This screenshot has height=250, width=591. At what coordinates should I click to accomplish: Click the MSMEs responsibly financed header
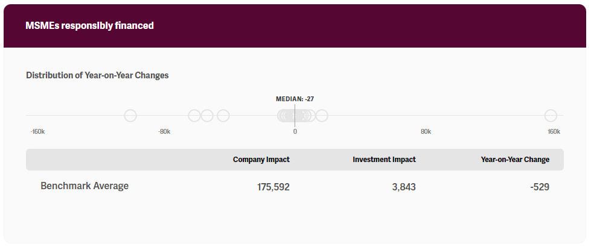[x=89, y=26]
